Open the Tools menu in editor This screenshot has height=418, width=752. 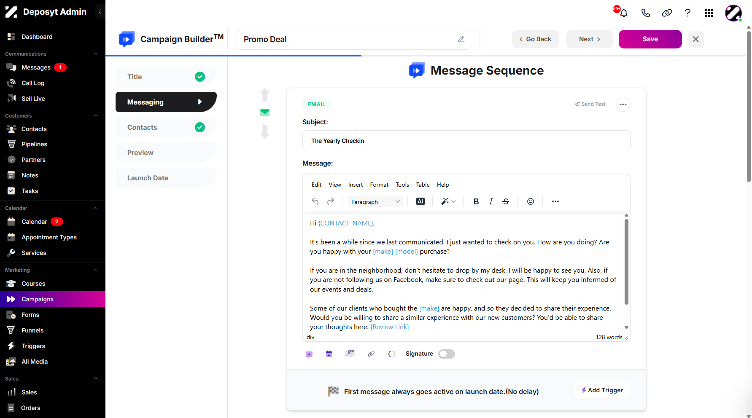coord(402,185)
